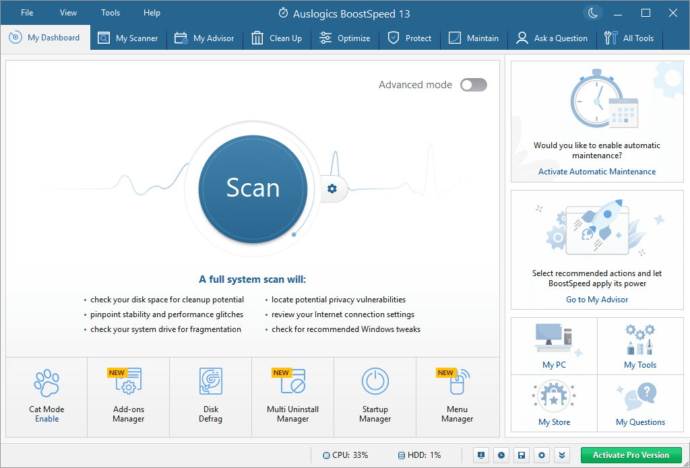Click 'check your disk space for cleanup potential'
This screenshot has height=468, width=690.
167,300
